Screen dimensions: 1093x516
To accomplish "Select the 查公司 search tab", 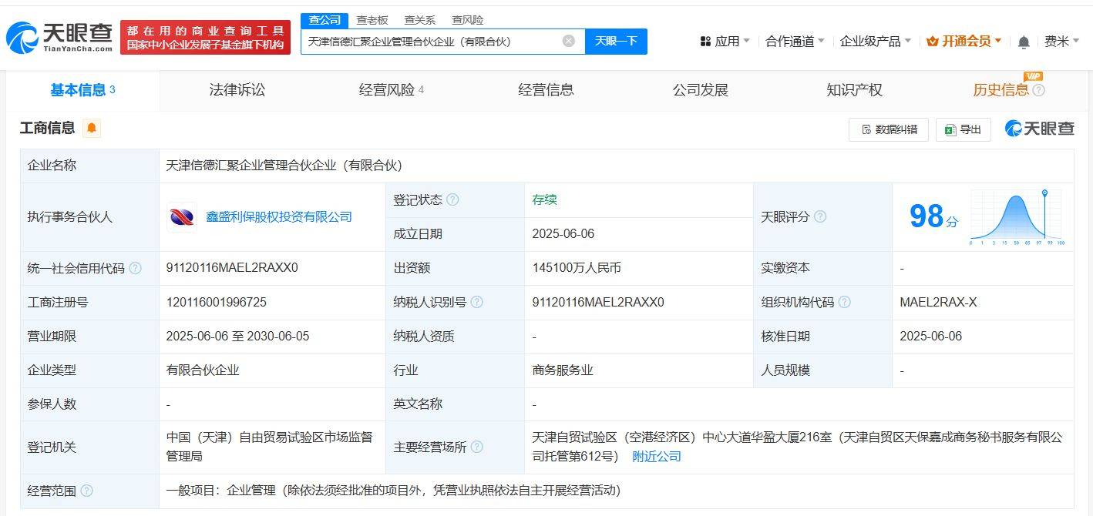I will 325,20.
